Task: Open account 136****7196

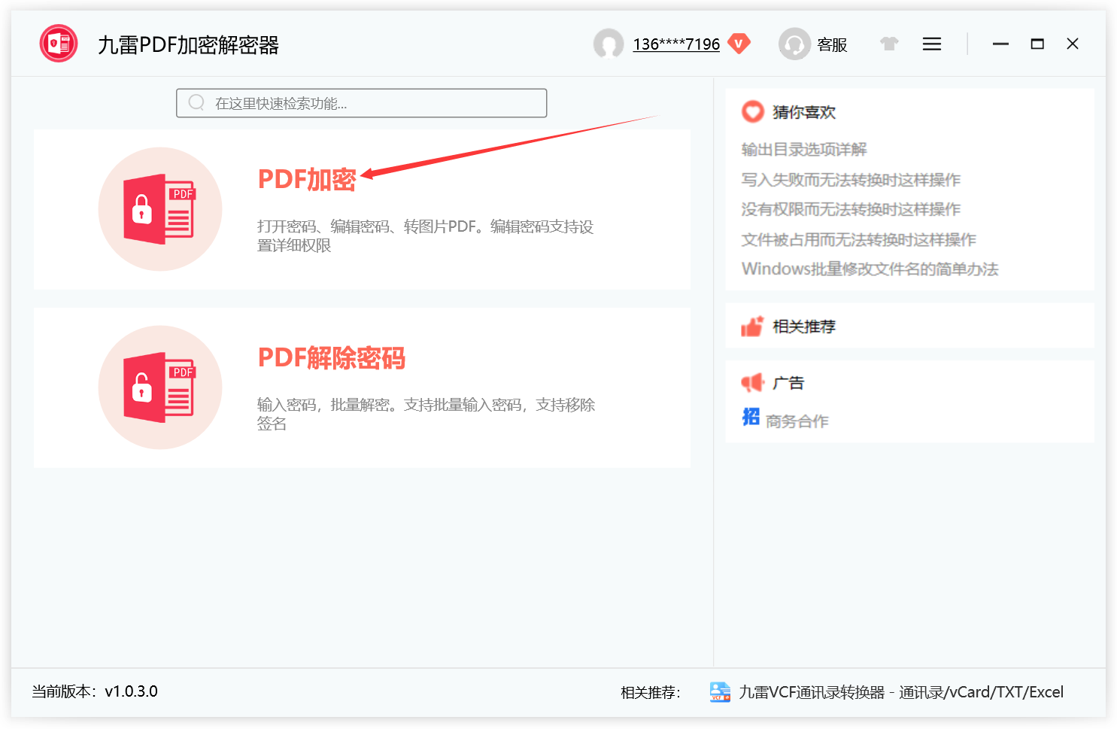Action: [676, 44]
